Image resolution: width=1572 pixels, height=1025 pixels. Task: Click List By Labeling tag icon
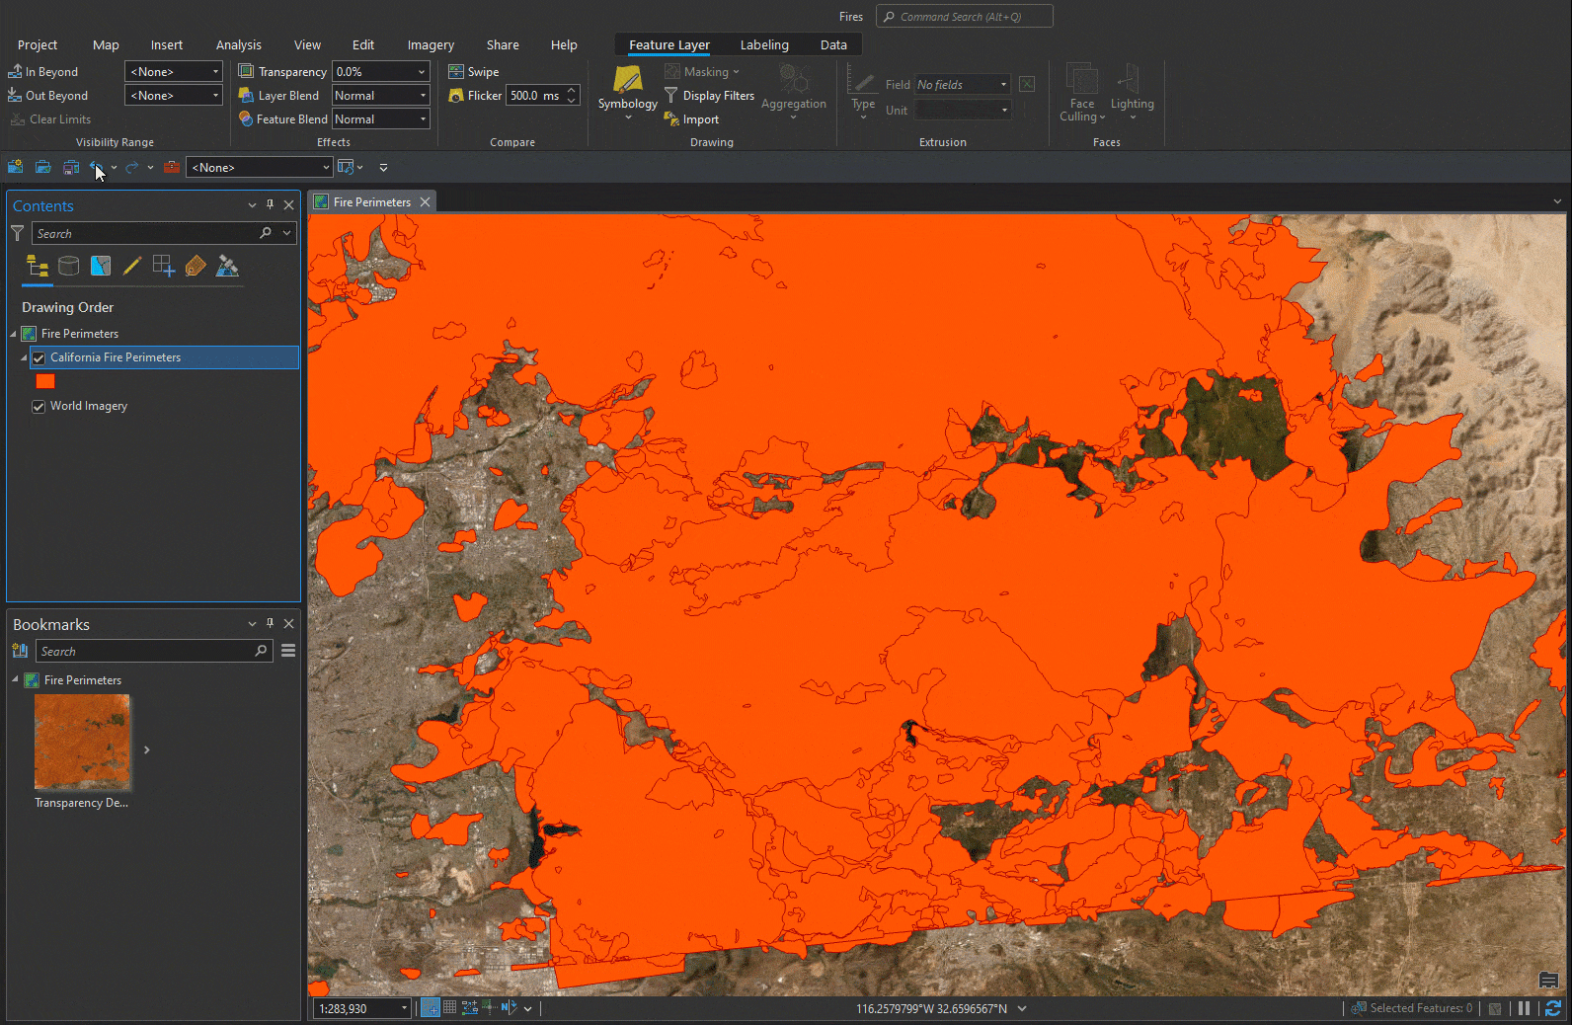point(196,266)
